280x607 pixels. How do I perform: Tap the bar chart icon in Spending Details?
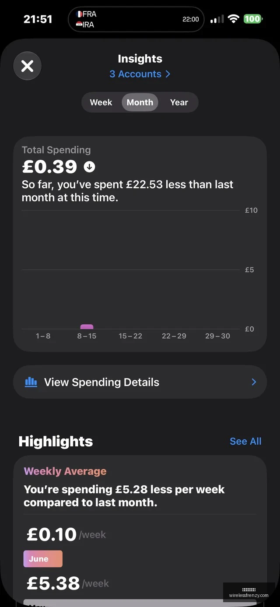point(31,382)
